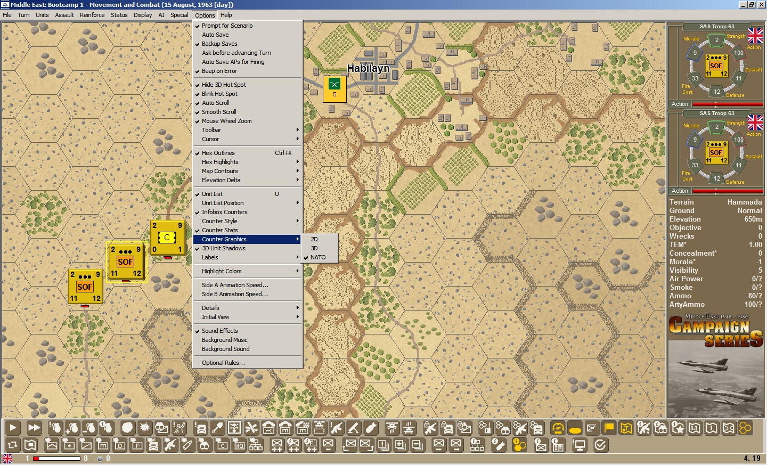
Task: Open the Map Contours submenu
Action: pos(248,171)
